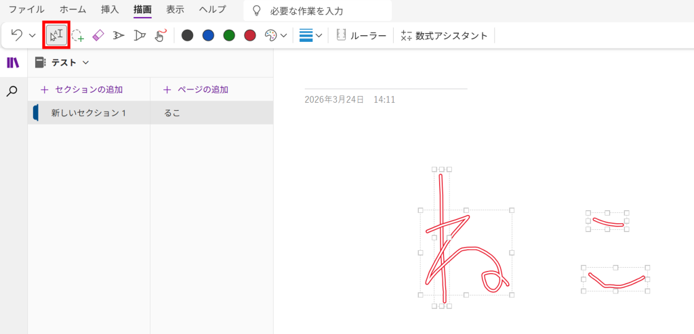The width and height of the screenshot is (694, 334).
Task: Expand the pen thickness dropdown
Action: [310, 35]
